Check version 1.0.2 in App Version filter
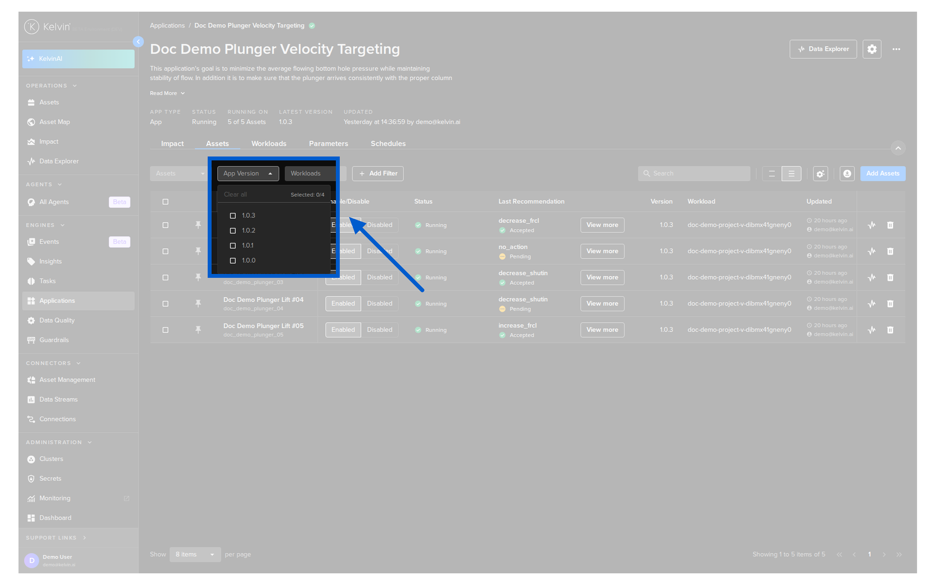The height and width of the screenshot is (585, 936). pyautogui.click(x=233, y=231)
